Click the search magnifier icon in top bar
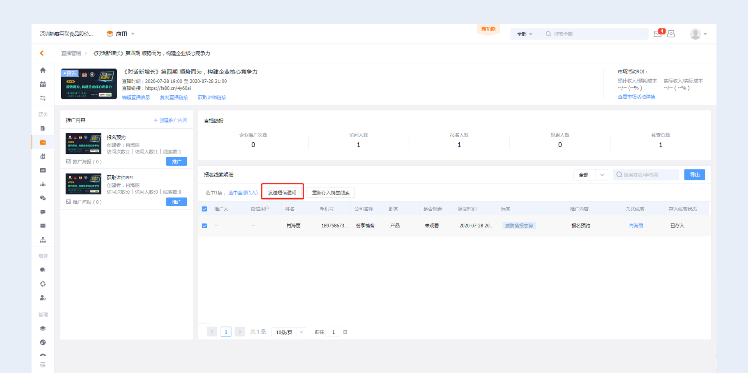Viewport: 748px width, 374px height. pyautogui.click(x=548, y=34)
